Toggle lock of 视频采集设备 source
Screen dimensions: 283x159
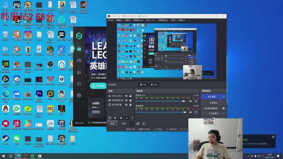pyautogui.click(x=130, y=100)
